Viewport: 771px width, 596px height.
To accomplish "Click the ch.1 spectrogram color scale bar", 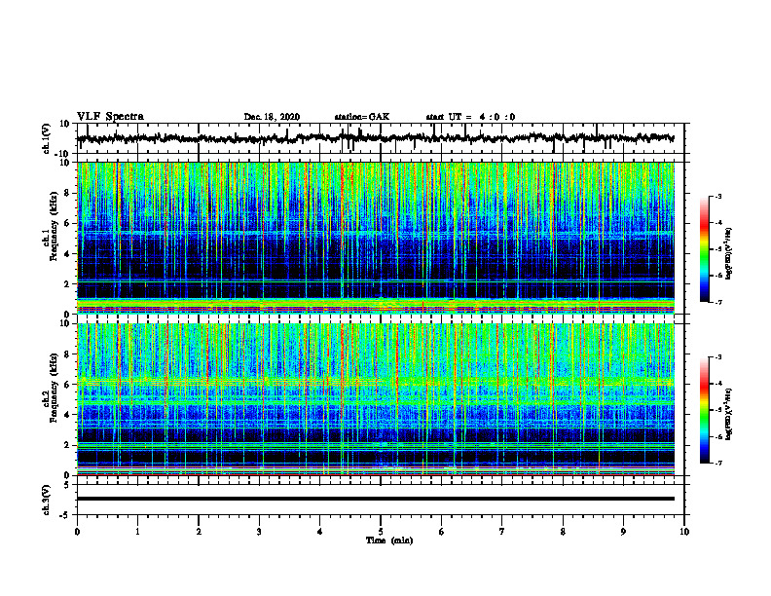I will [704, 249].
